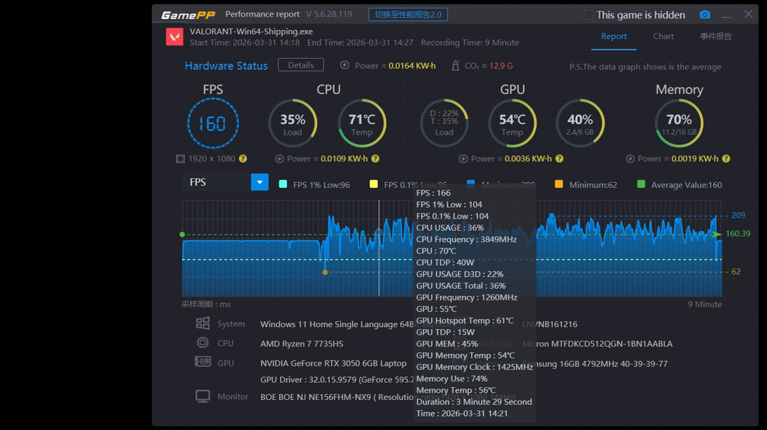The width and height of the screenshot is (767, 430).
Task: Open the FPS metric dropdown
Action: (x=260, y=181)
